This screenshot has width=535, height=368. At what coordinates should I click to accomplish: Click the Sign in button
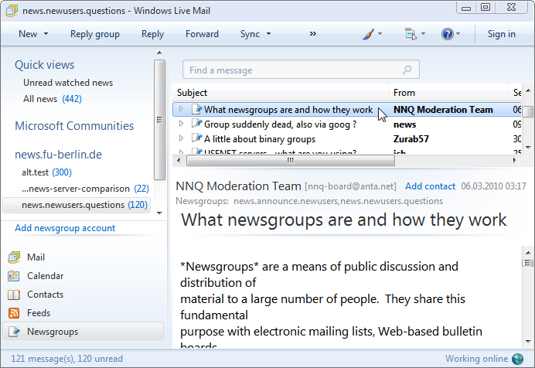[501, 34]
